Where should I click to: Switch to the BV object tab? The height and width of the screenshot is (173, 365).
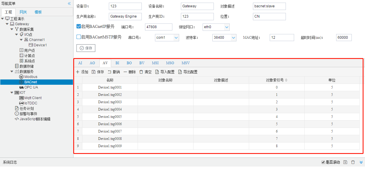(142, 63)
